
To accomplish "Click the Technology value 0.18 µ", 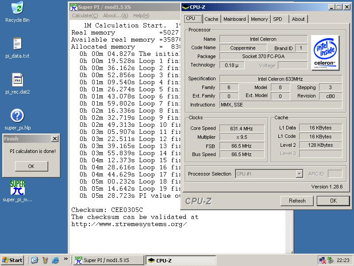I will (231, 65).
